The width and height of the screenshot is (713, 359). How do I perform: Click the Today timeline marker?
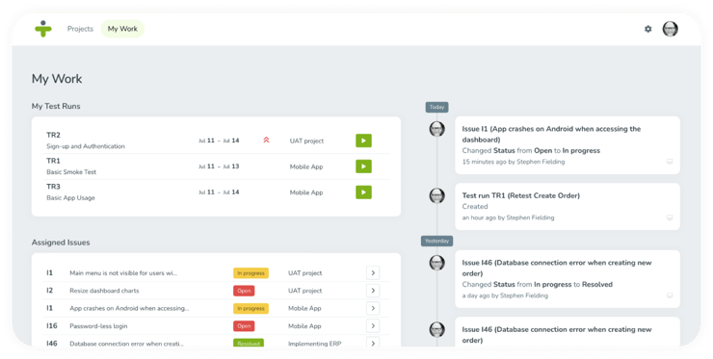pyautogui.click(x=437, y=107)
